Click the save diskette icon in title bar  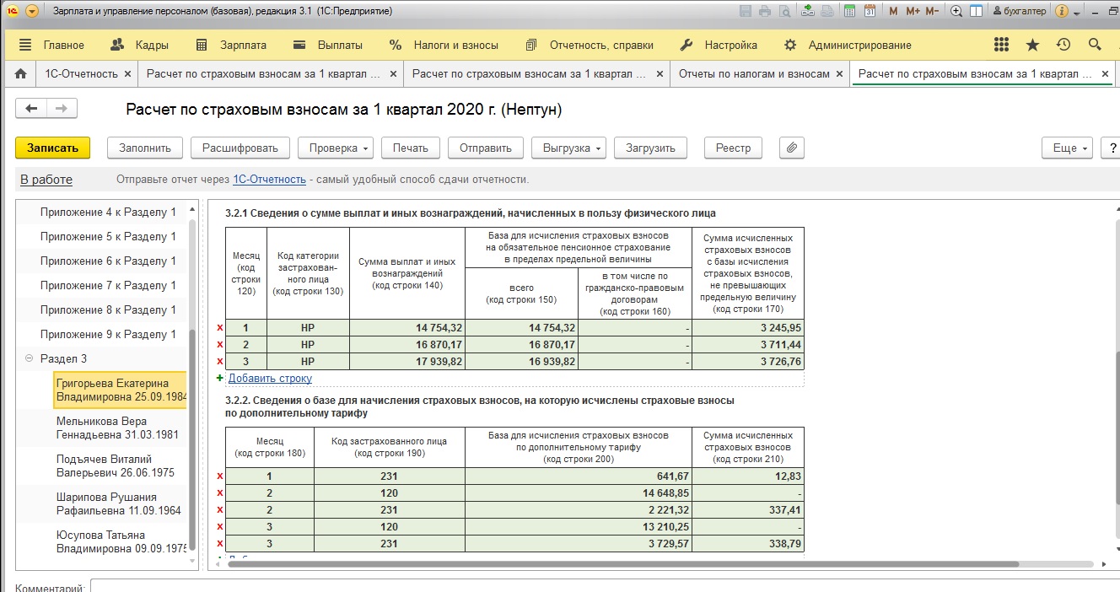(746, 12)
